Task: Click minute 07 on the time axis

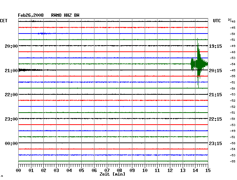Action: pos(107,171)
